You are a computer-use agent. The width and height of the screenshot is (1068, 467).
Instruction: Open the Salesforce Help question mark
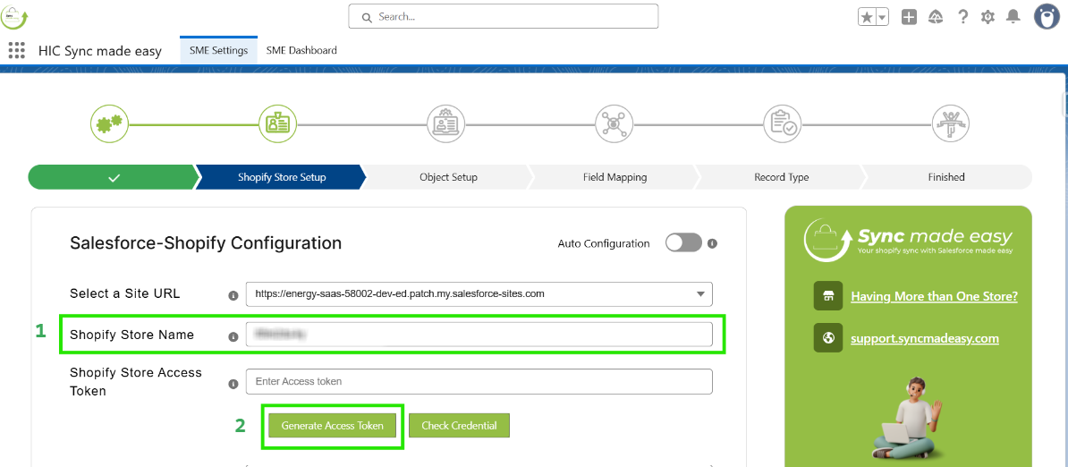(962, 17)
